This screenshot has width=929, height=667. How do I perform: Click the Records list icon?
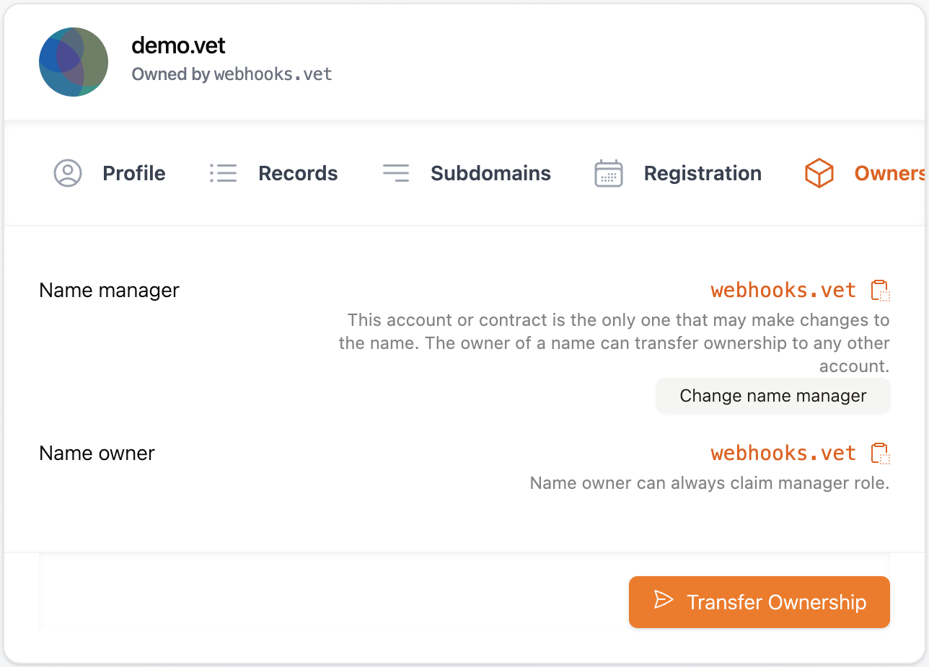[223, 173]
